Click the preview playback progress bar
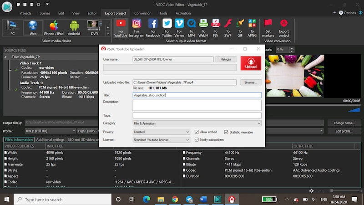Viewport: 364px width, 205px height. [x=313, y=105]
